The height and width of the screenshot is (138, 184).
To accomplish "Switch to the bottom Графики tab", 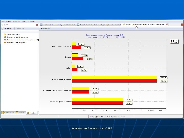I will click(32, 113).
